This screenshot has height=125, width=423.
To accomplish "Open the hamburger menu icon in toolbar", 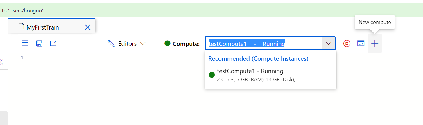I will point(26,43).
